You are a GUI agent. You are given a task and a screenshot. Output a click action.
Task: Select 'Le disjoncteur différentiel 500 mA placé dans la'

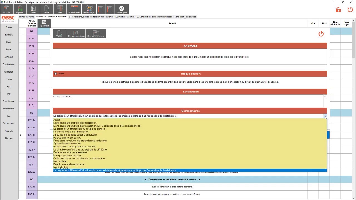[x=190, y=129]
